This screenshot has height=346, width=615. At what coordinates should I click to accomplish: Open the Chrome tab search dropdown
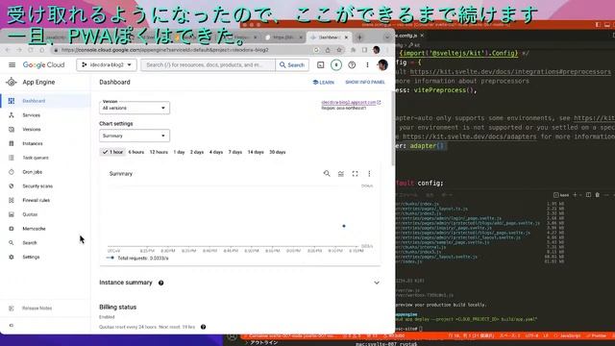click(387, 37)
